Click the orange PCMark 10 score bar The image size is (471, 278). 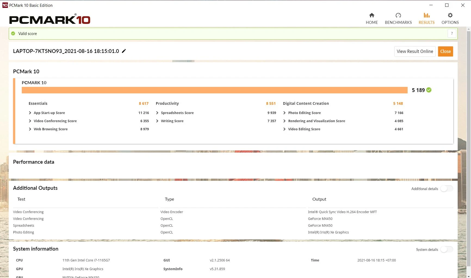coord(215,90)
